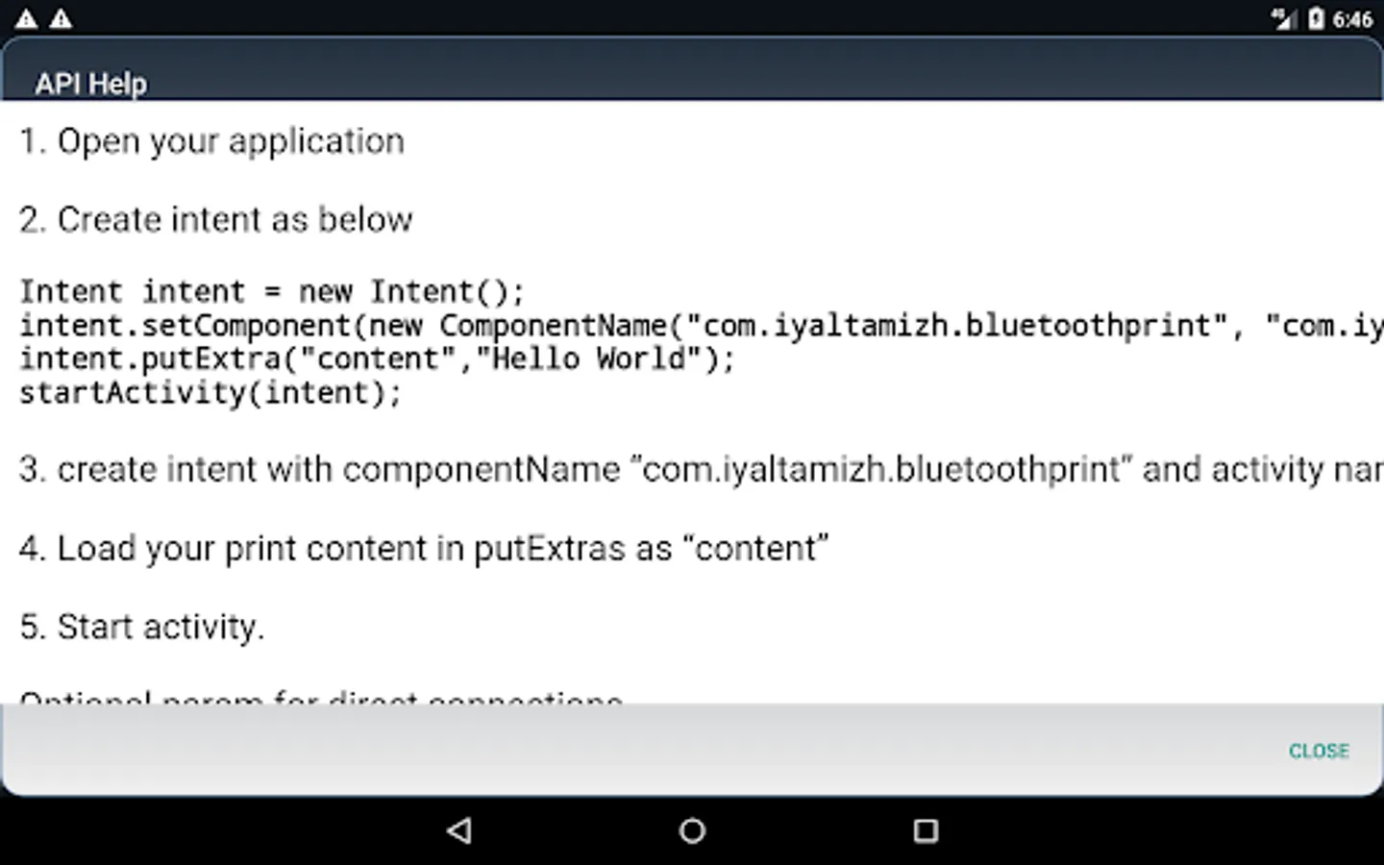Tap the signal strength icon in the status bar
Screen dimensions: 1384x865
tap(1283, 18)
